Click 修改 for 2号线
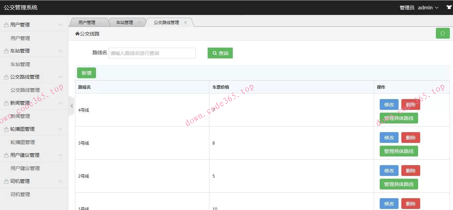The width and height of the screenshot is (453, 210). (389, 170)
